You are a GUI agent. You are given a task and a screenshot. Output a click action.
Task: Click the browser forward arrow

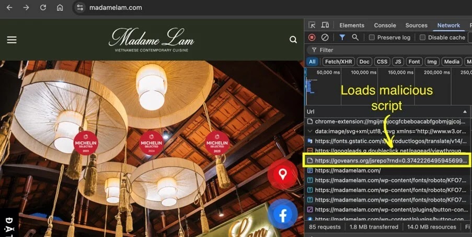(x=26, y=7)
